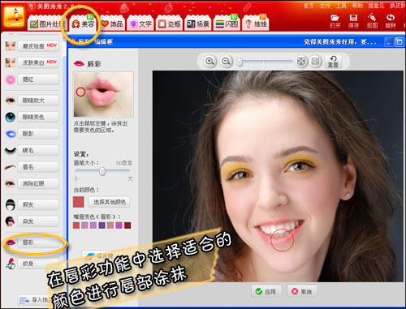Pick the dark purple lip color swatch
Viewport: 406px width, 309px height.
click(x=101, y=225)
